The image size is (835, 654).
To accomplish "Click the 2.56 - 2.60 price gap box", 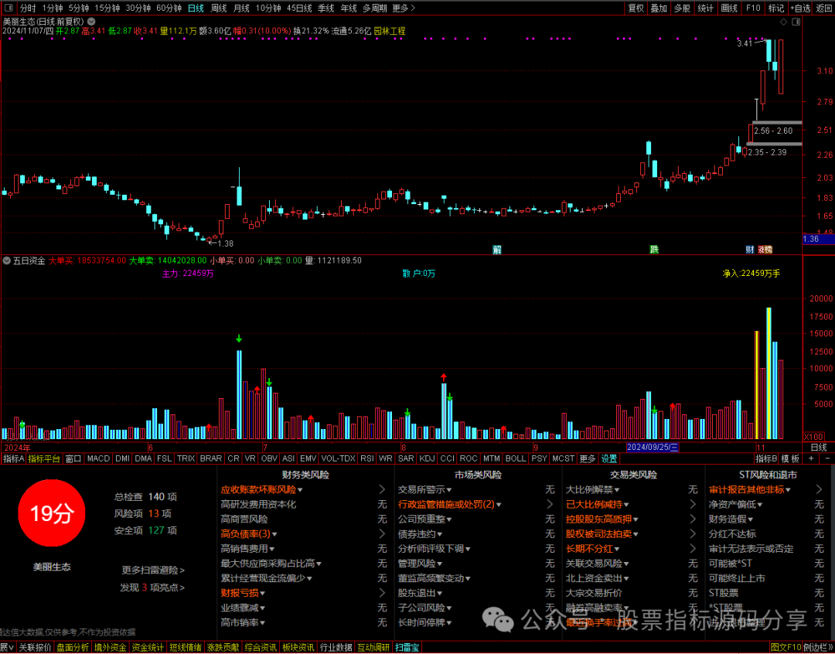I will [773, 131].
